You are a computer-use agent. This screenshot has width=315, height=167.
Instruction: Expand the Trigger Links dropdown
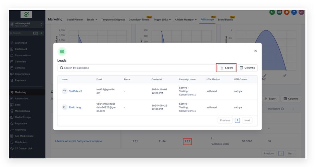click(162, 20)
